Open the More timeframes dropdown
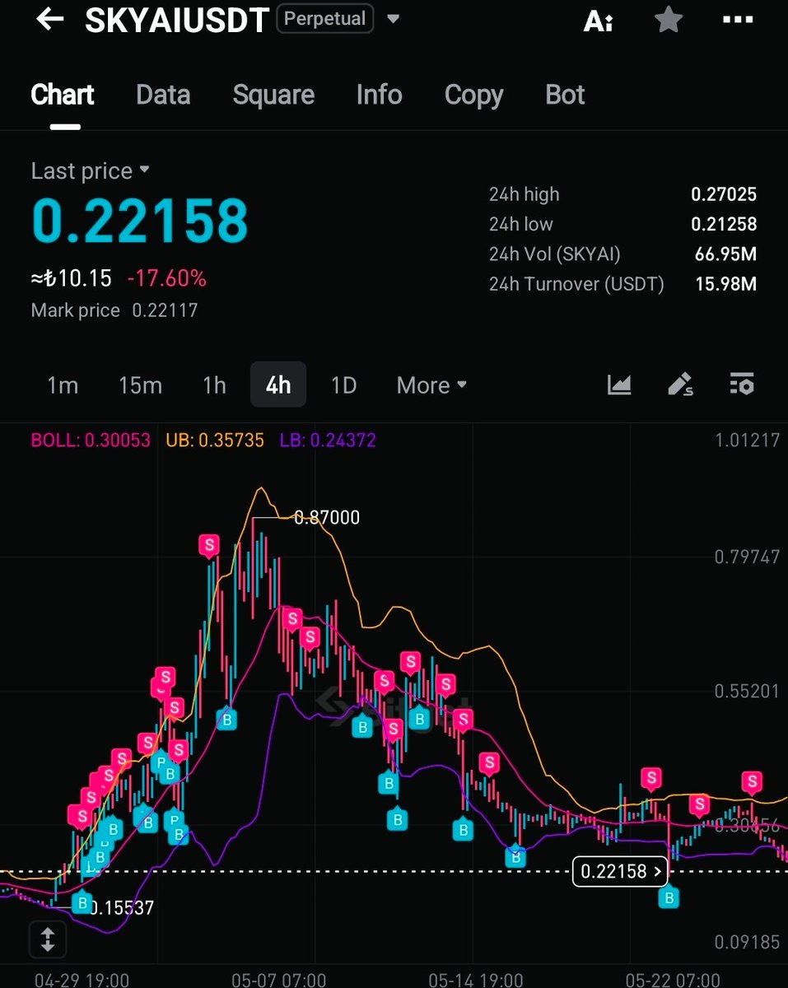788x988 pixels. tap(431, 385)
